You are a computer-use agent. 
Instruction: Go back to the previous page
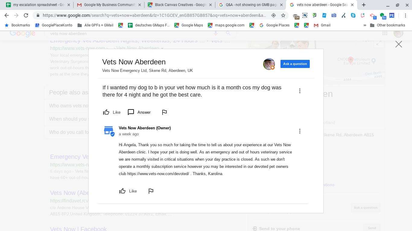point(7,16)
